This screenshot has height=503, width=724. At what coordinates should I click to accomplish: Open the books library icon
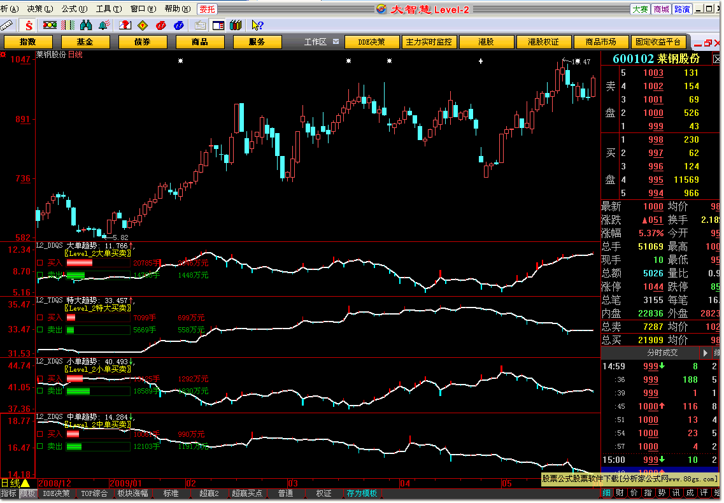coord(236,25)
